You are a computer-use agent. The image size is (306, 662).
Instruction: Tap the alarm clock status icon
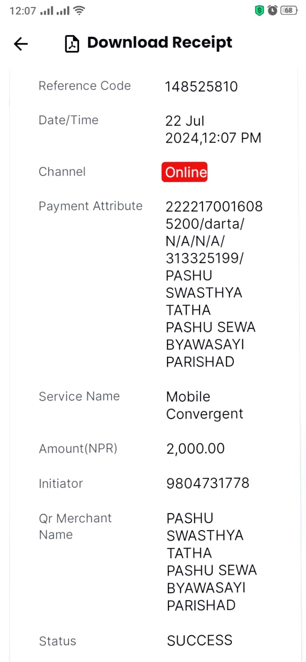click(273, 11)
